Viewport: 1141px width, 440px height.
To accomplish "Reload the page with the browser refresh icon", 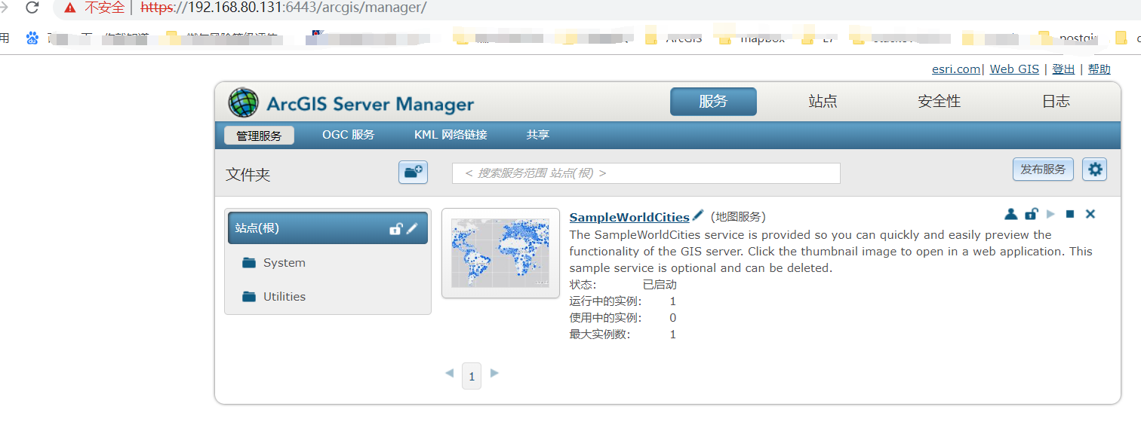I will [x=31, y=9].
